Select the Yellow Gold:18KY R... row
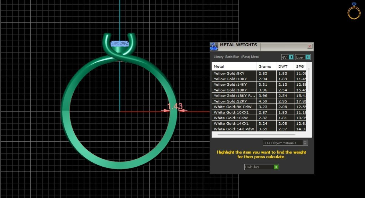This screenshot has width=365, height=198. pos(259,96)
